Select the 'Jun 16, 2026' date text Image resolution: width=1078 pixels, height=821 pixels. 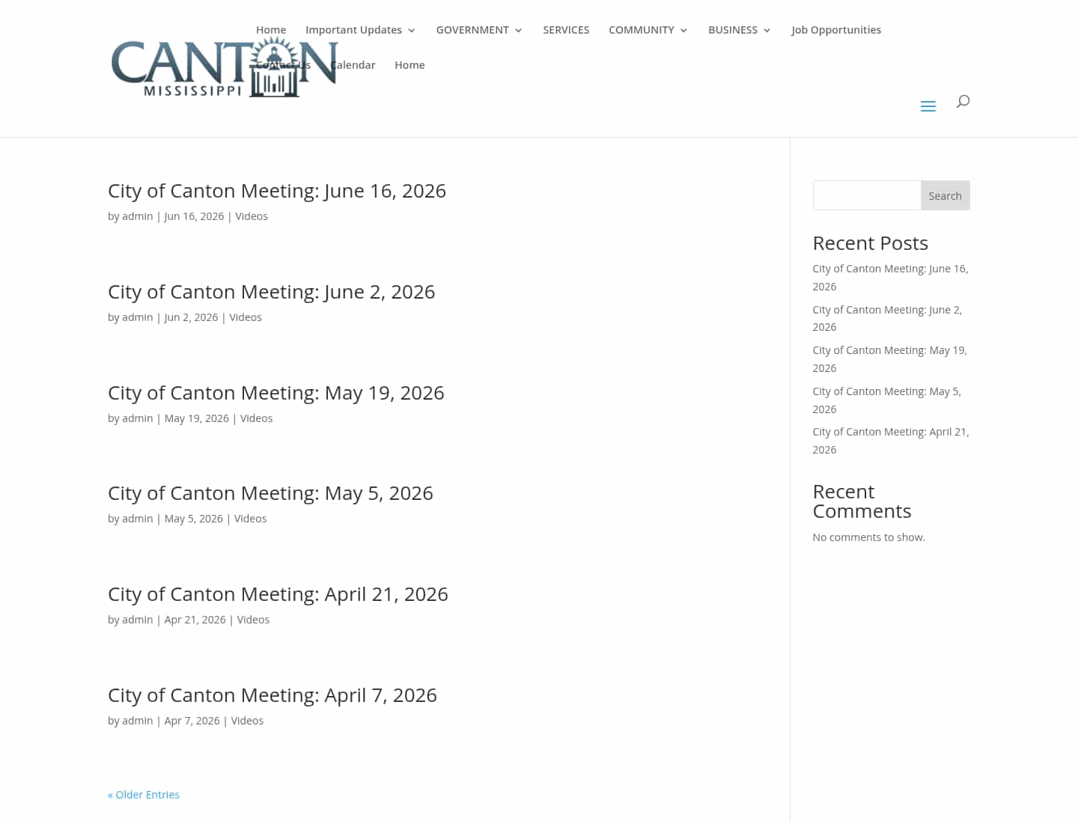tap(194, 216)
